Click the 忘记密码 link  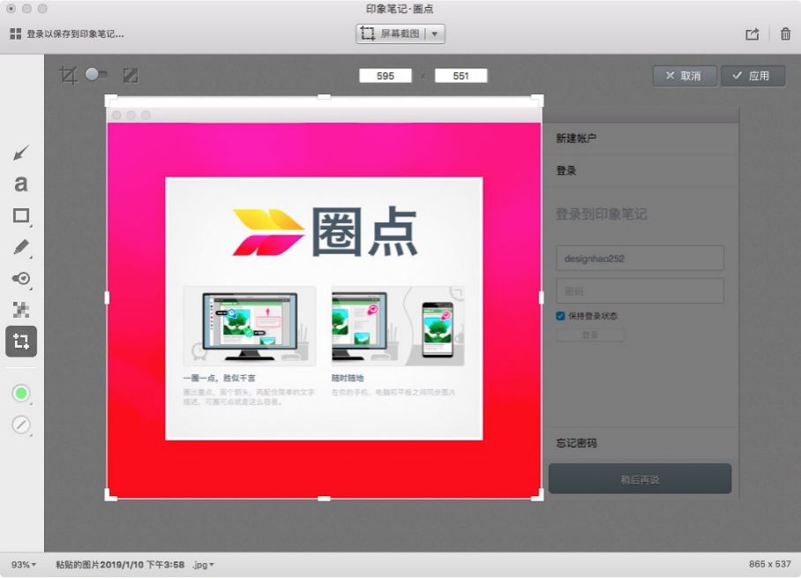[x=576, y=443]
